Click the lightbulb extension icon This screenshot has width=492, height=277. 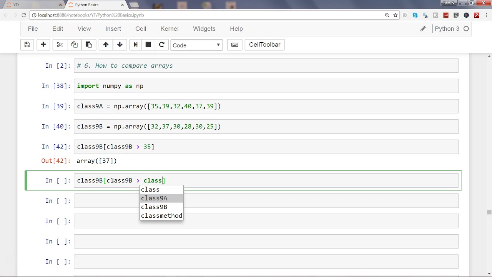[456, 15]
